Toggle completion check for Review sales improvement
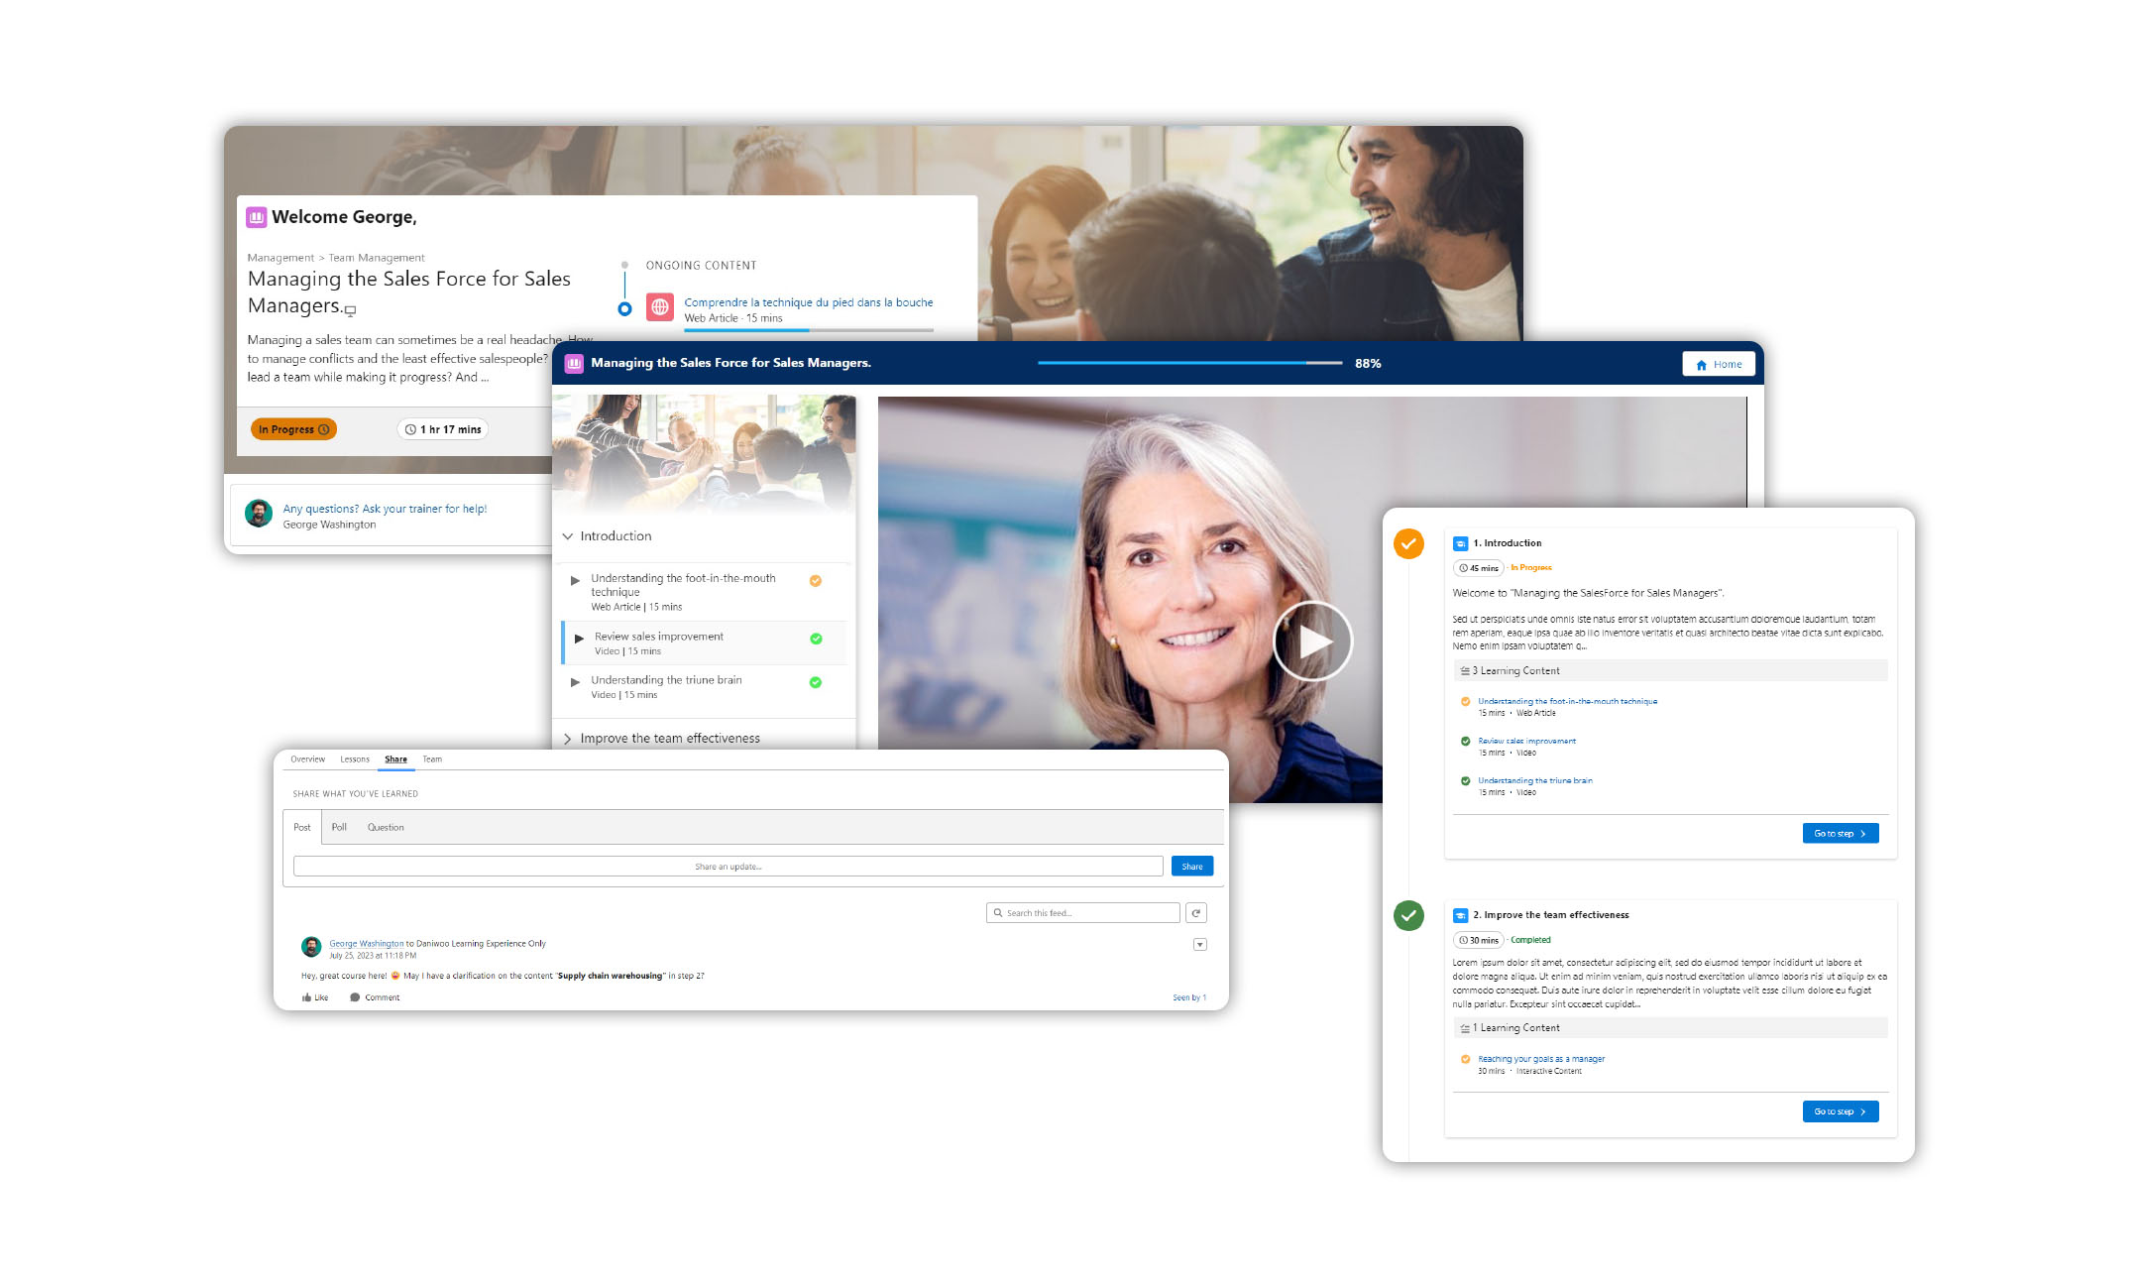This screenshot has height=1284, width=2129. pyautogui.click(x=816, y=639)
